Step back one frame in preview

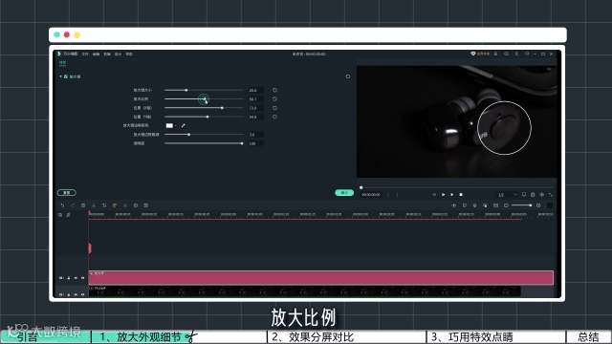tap(434, 195)
